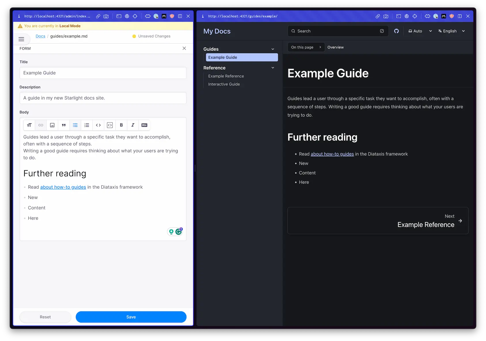Open the GitHub icon link in header
Viewport: 486px width, 341px height.
396,31
